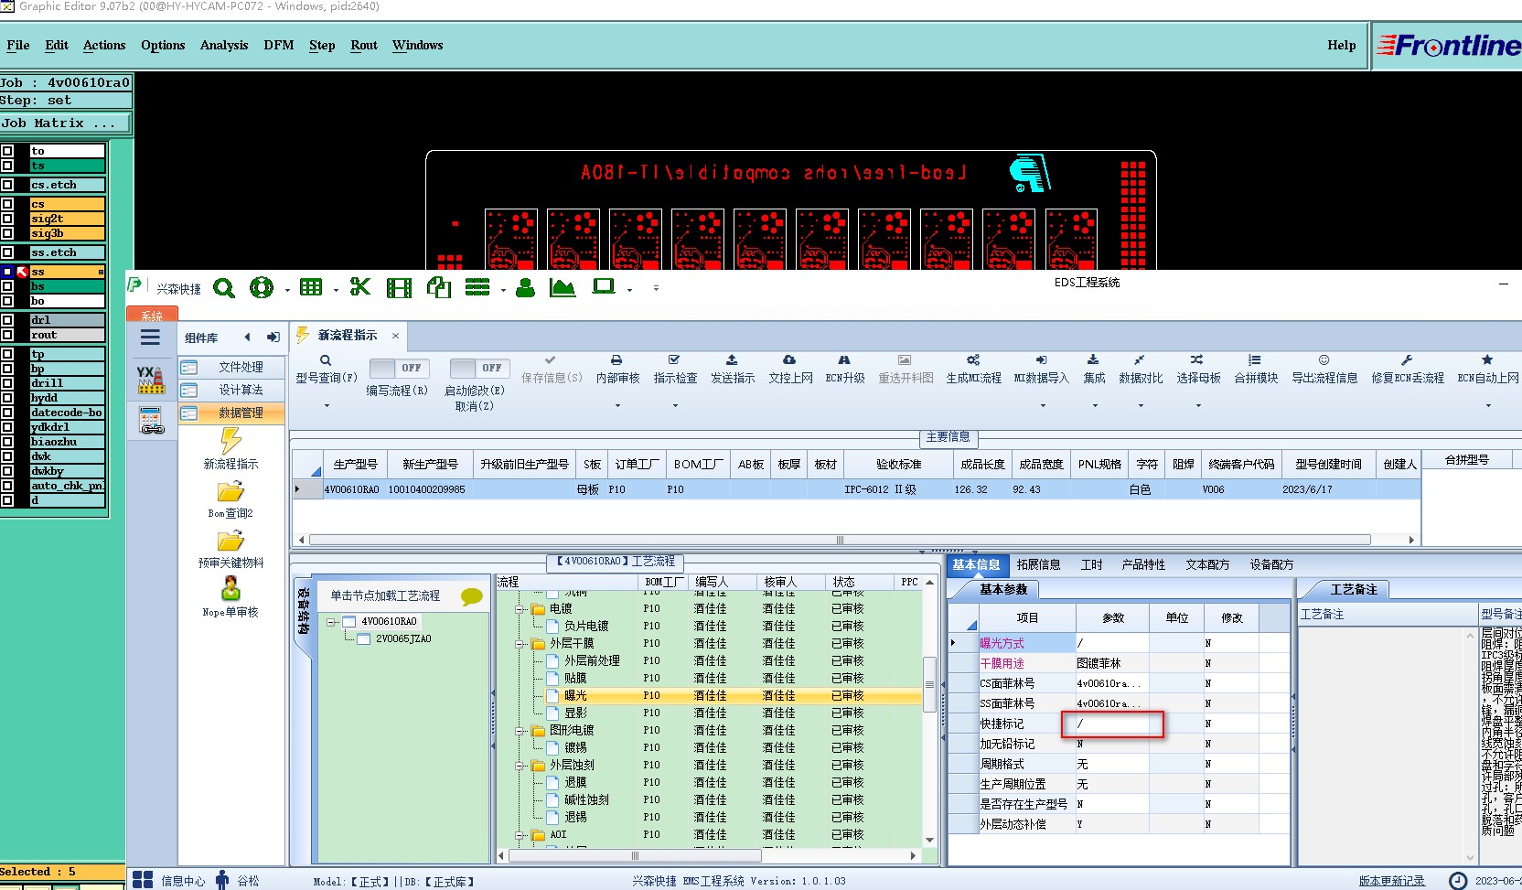
Task: Click 信息中心 in status bar
Action: [x=170, y=881]
